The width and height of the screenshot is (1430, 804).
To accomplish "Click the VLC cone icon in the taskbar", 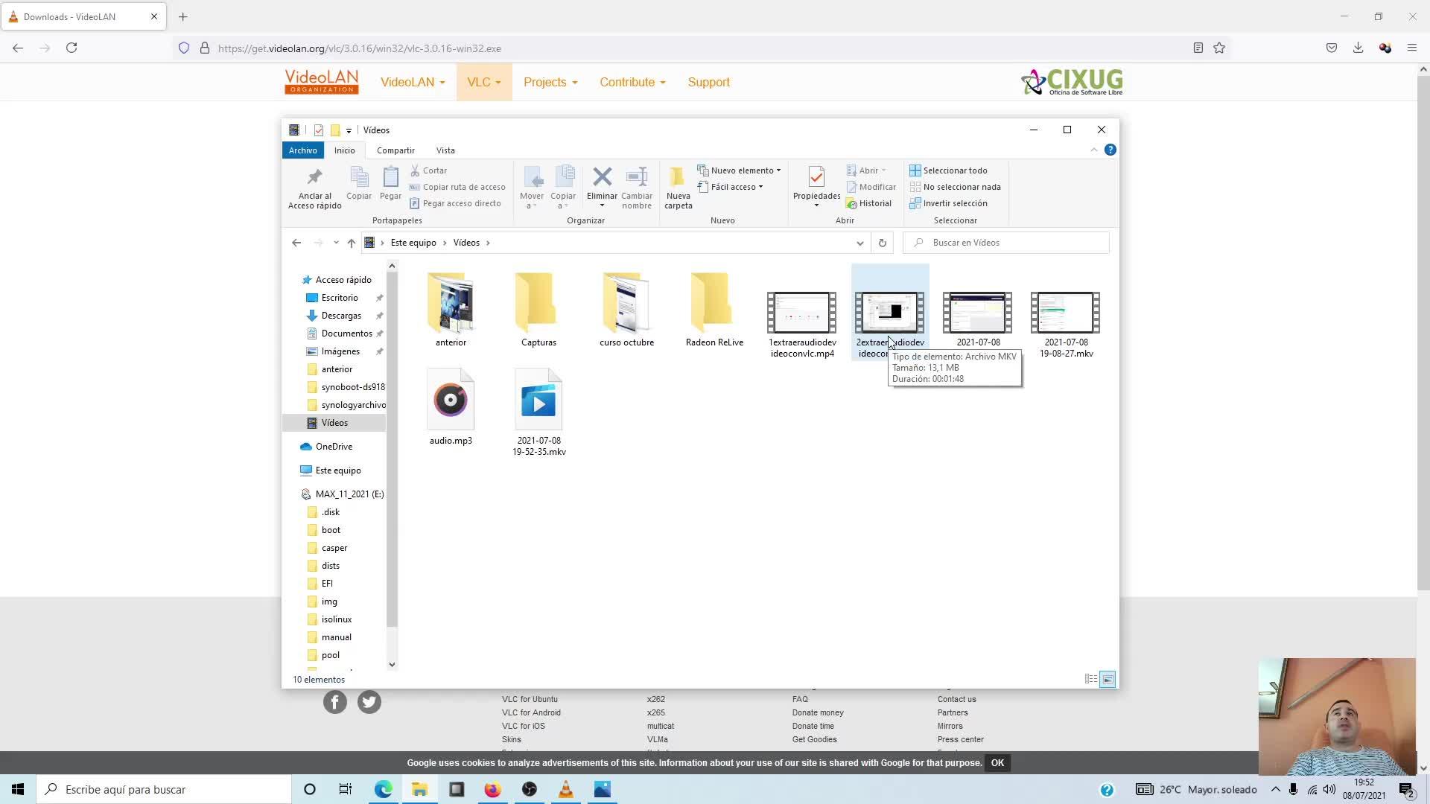I will click(565, 789).
